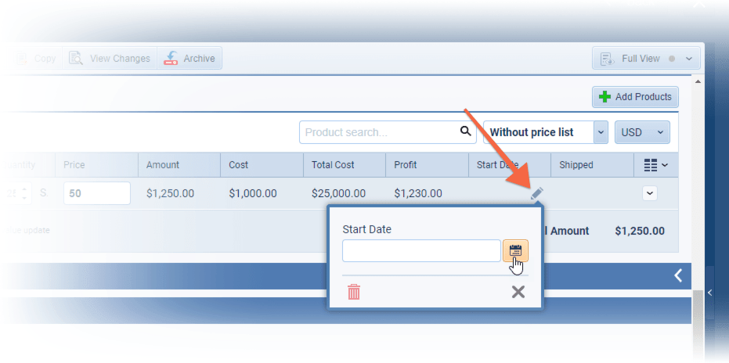Viewport: 729px width, 363px height.
Task: Open the column layout selector icon
Action: click(x=655, y=165)
